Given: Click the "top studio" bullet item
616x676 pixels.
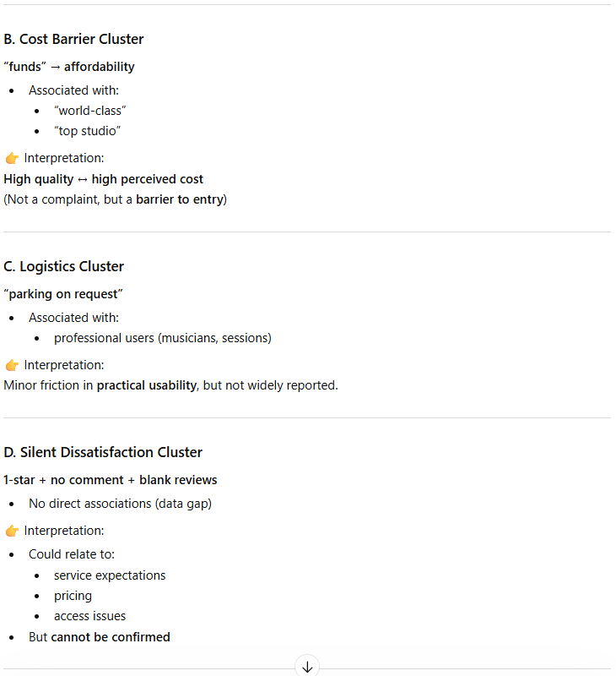Looking at the screenshot, I should 87,131.
